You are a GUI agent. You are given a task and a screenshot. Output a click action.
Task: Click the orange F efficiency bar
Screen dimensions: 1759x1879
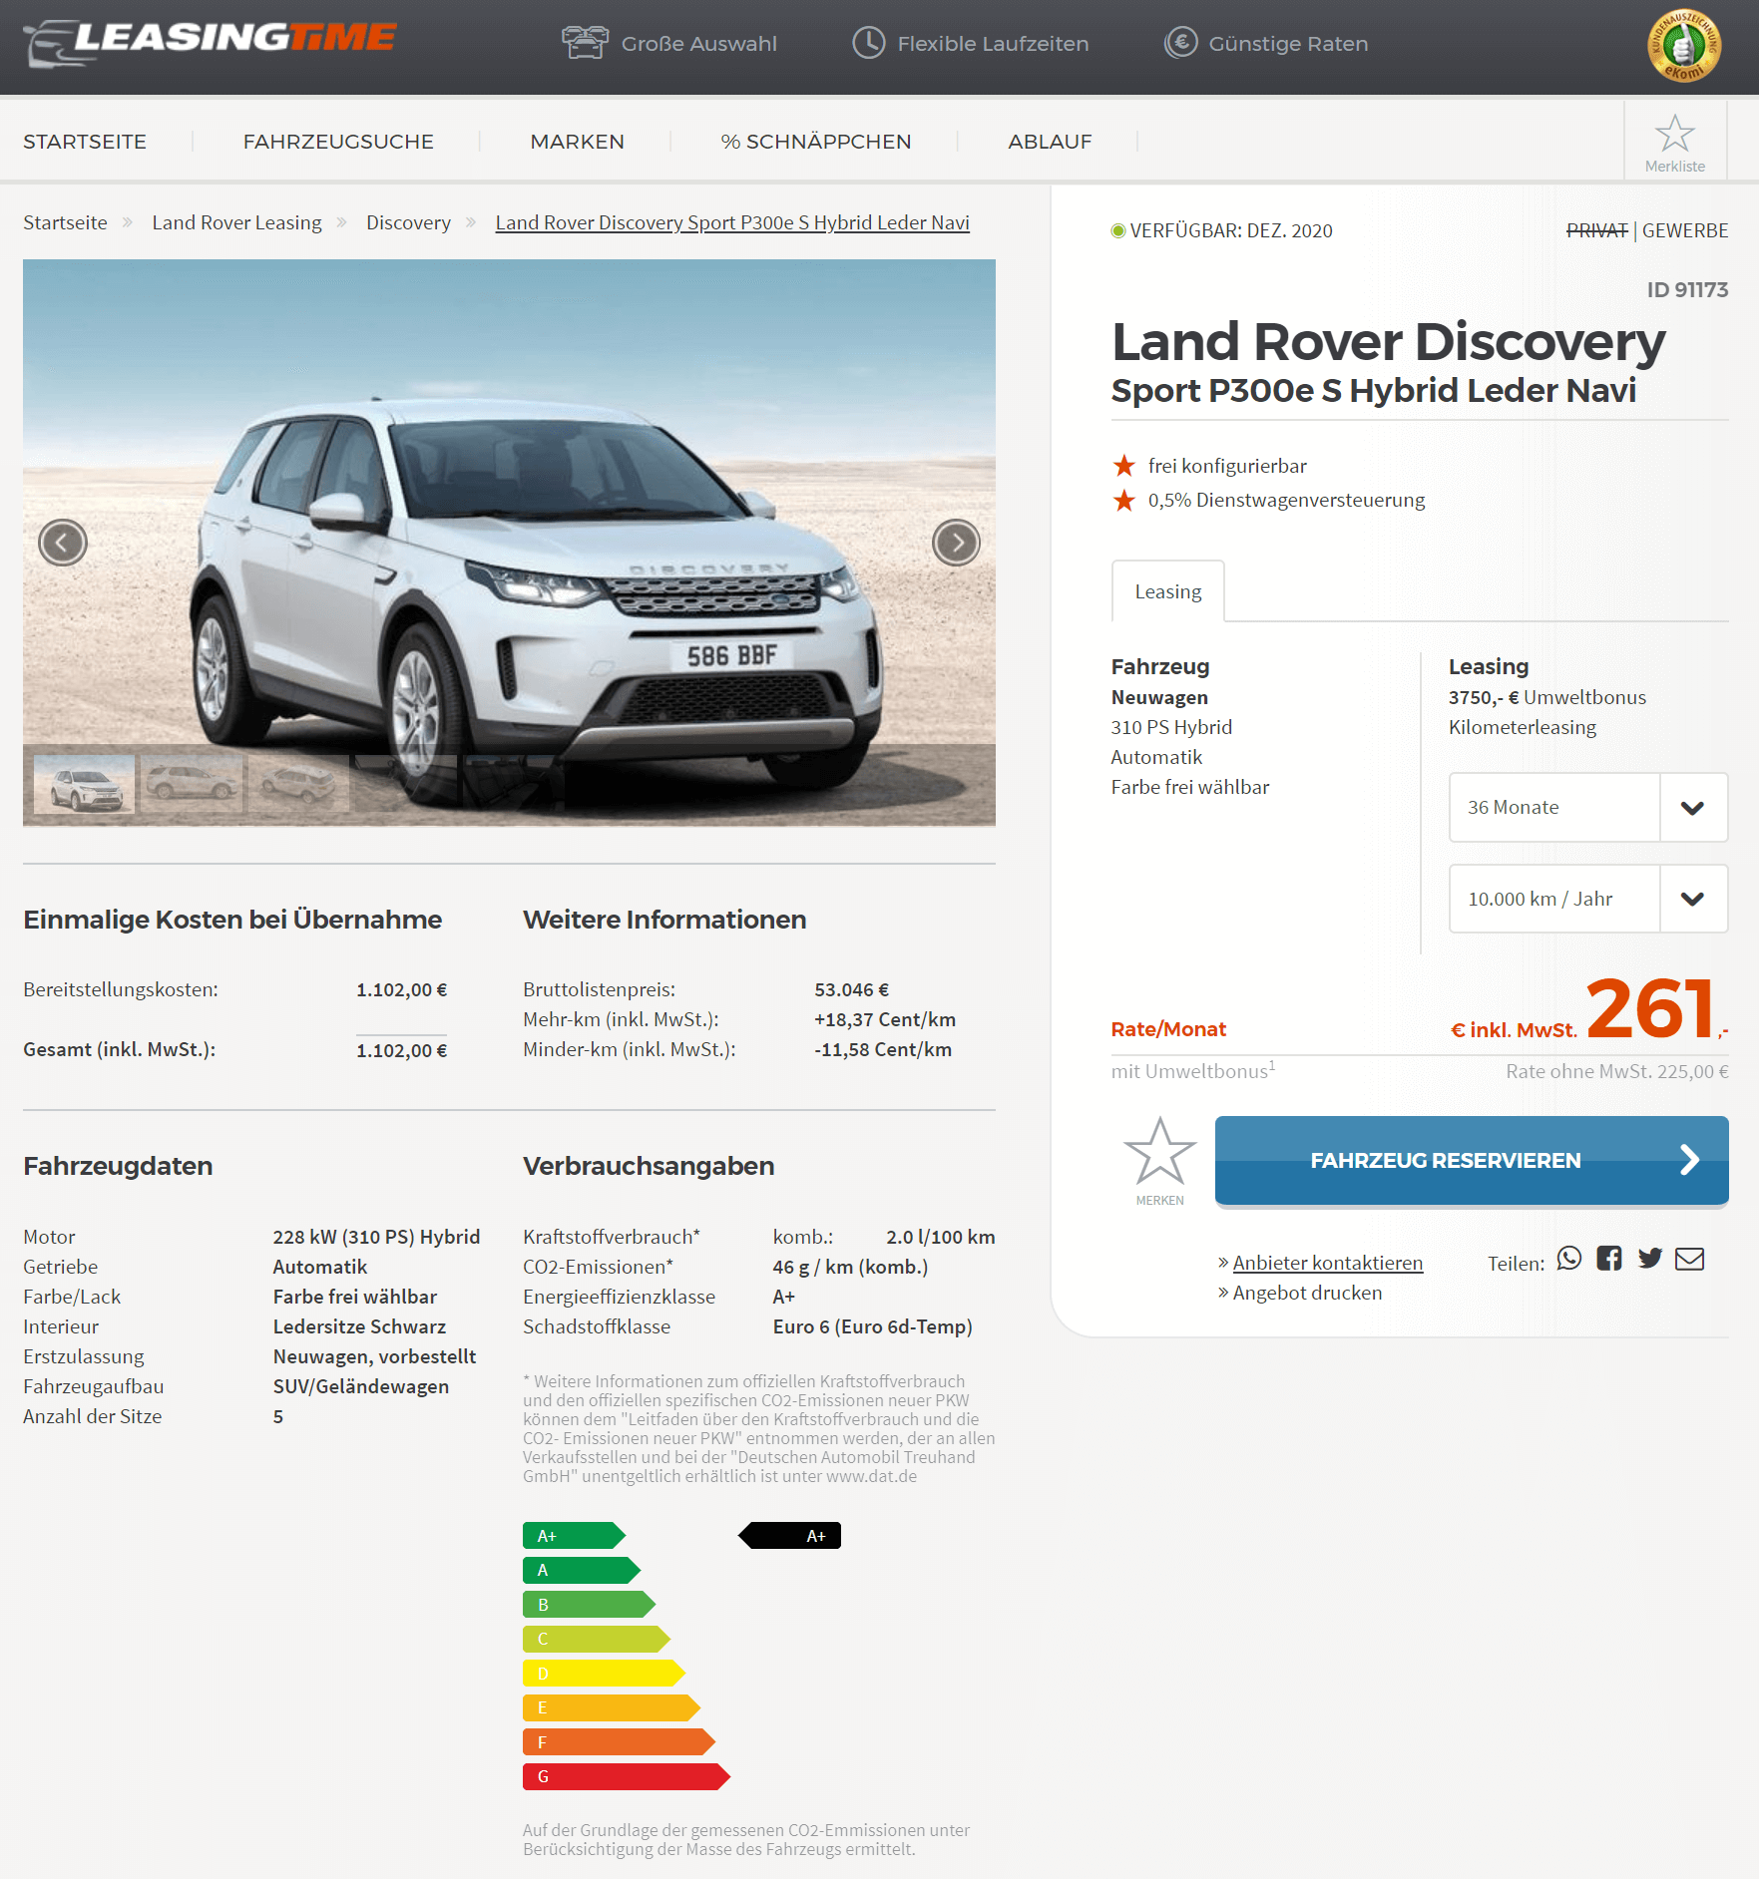click(x=619, y=1742)
